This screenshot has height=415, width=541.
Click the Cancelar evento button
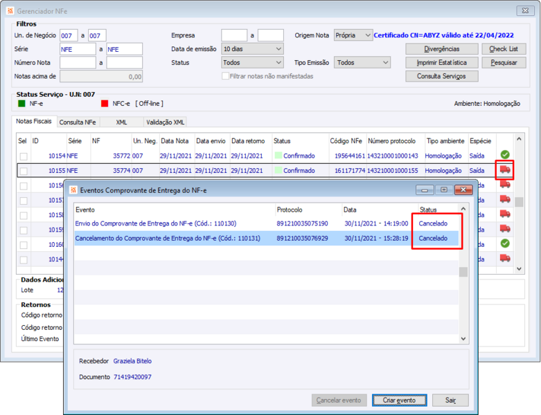click(339, 400)
